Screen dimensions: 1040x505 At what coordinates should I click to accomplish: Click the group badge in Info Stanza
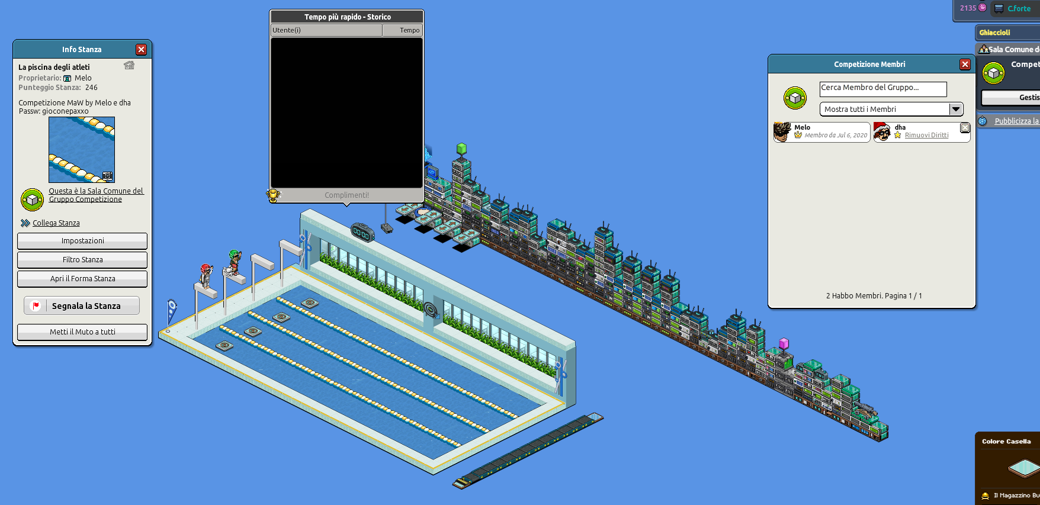pyautogui.click(x=32, y=200)
